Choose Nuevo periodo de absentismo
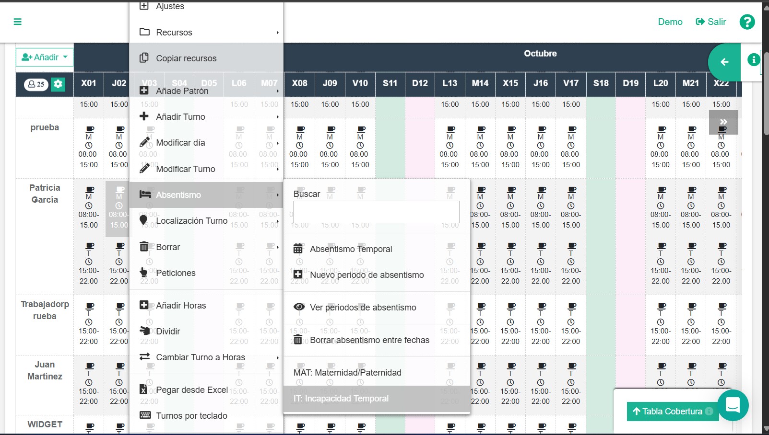 click(x=367, y=275)
